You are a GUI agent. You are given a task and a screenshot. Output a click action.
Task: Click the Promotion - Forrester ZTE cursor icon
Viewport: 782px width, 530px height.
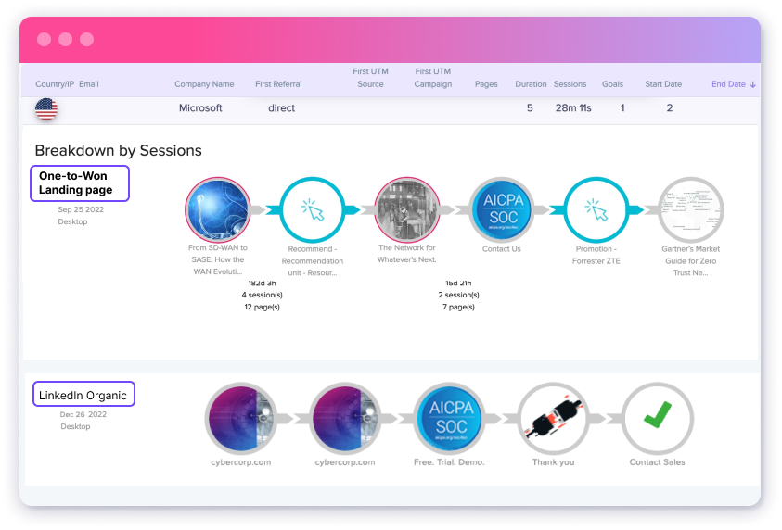pos(596,209)
